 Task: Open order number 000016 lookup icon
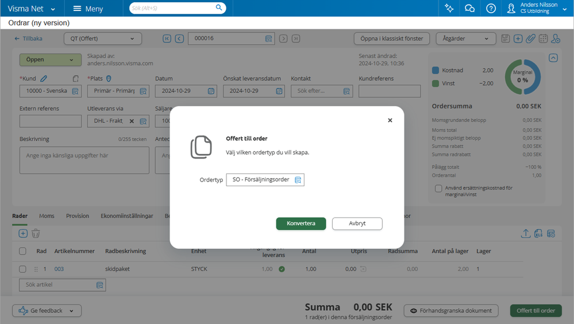click(x=269, y=38)
